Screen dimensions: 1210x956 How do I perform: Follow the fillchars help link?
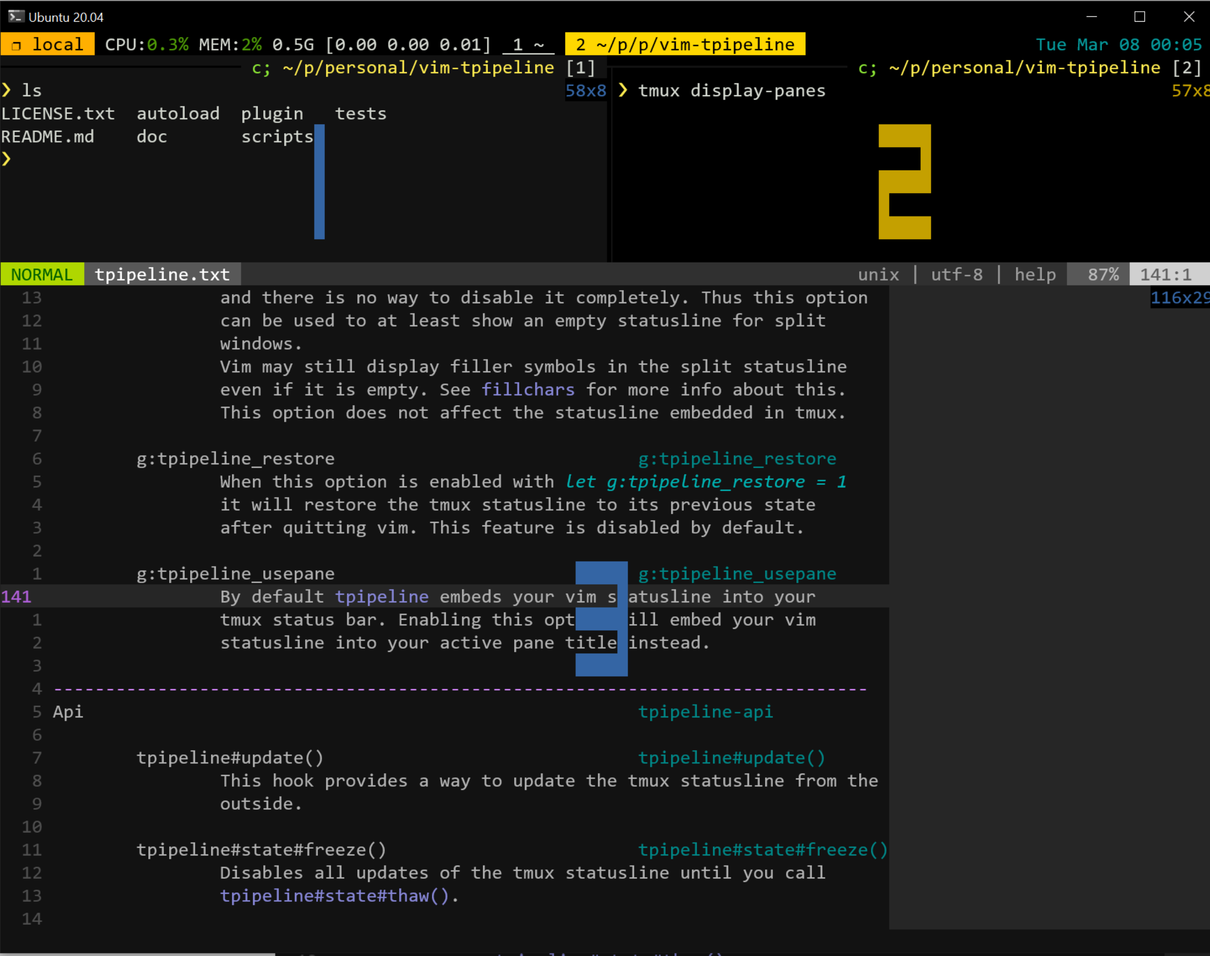528,390
